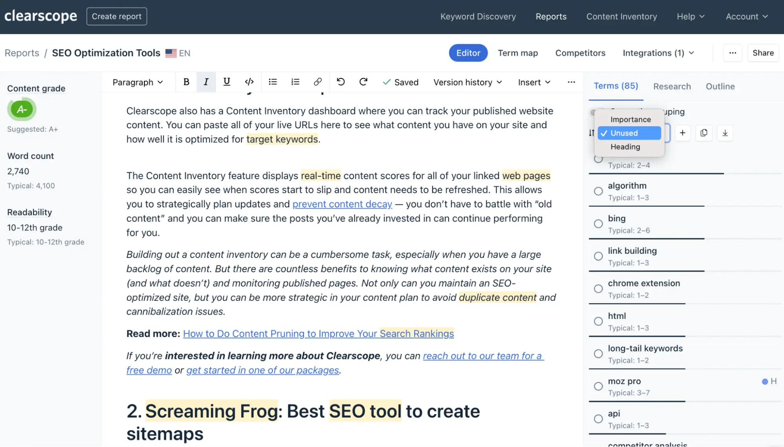Image resolution: width=784 pixels, height=447 pixels.
Task: Click the italic formatting icon
Action: coord(206,82)
